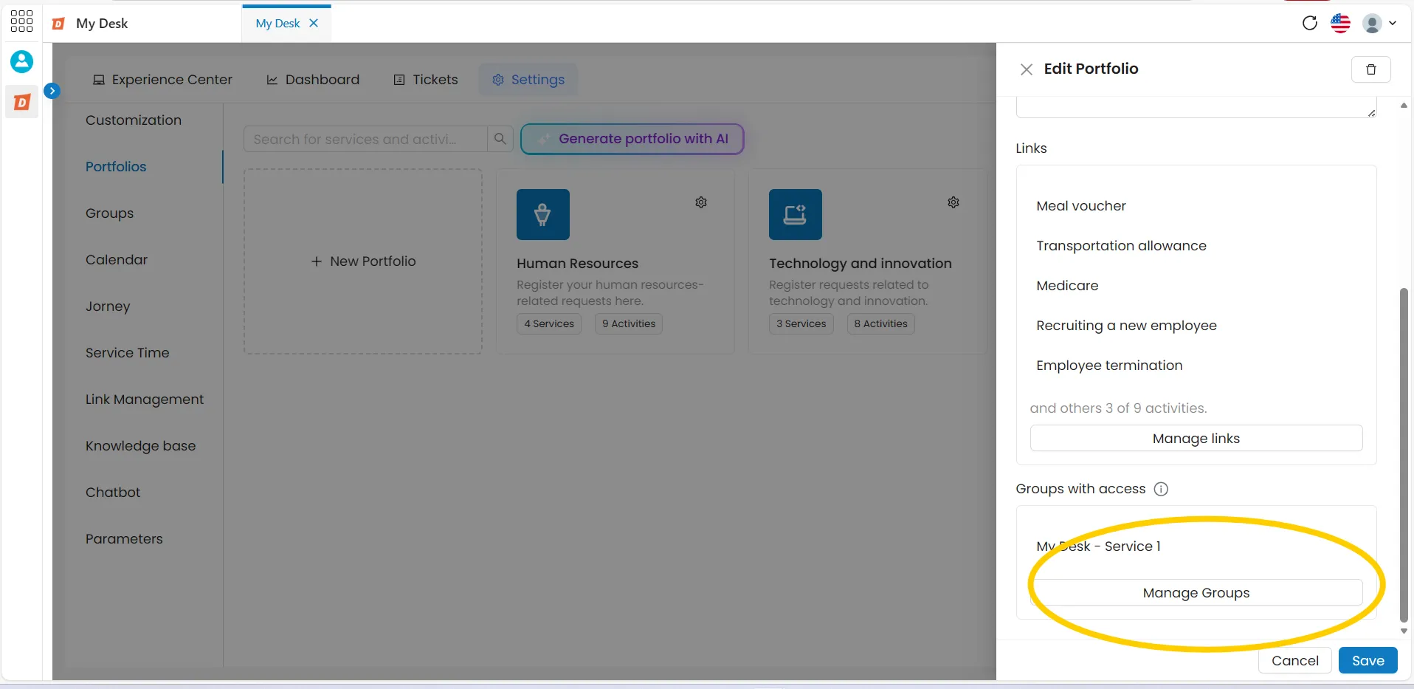Switch to the Dashboard tab
This screenshot has height=689, width=1414.
point(313,80)
